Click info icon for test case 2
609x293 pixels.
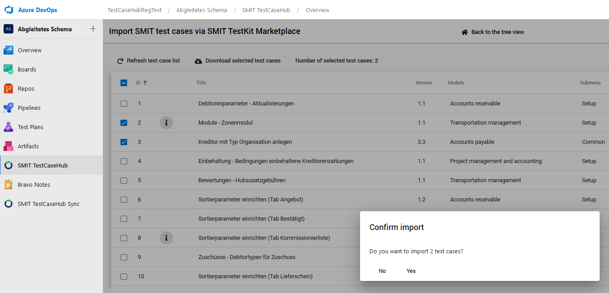[166, 122]
